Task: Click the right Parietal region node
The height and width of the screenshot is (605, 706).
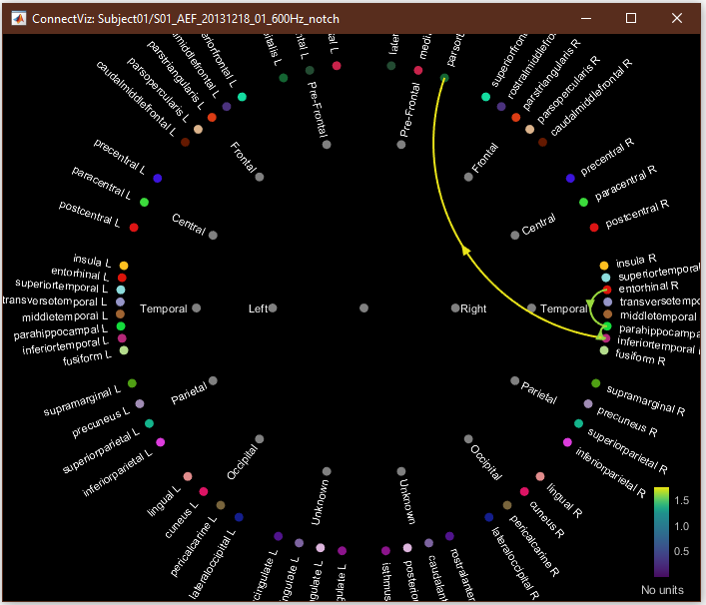Action: click(x=514, y=381)
